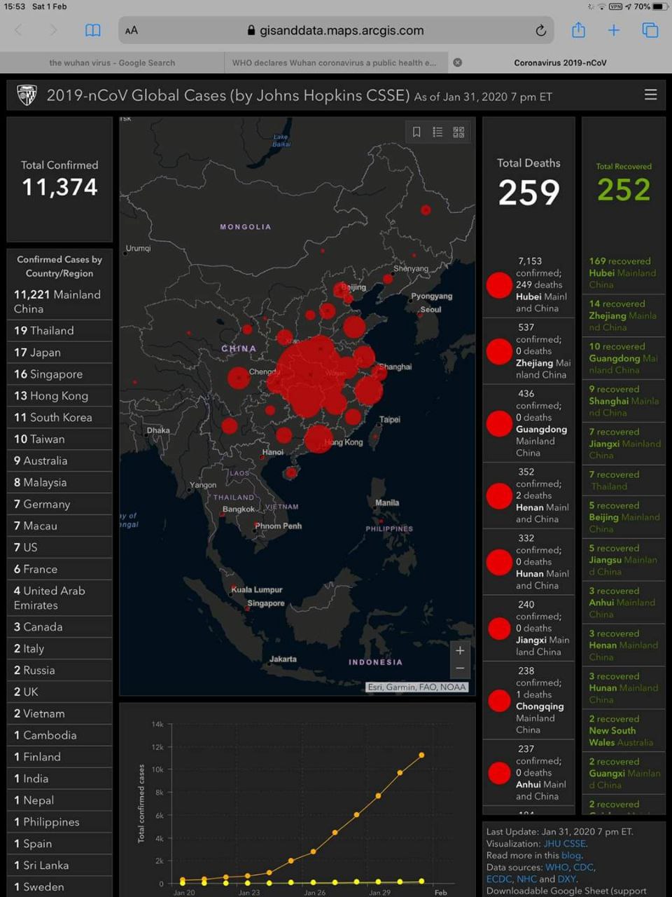The width and height of the screenshot is (672, 897).
Task: Add a new tab with the plus icon
Action: [614, 30]
